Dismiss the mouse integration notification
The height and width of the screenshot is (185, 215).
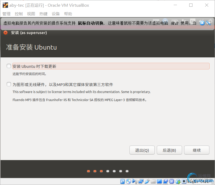(202, 23)
